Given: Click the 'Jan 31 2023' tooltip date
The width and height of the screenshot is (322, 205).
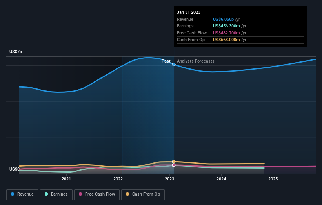Looking at the screenshot, I should coord(189,12).
